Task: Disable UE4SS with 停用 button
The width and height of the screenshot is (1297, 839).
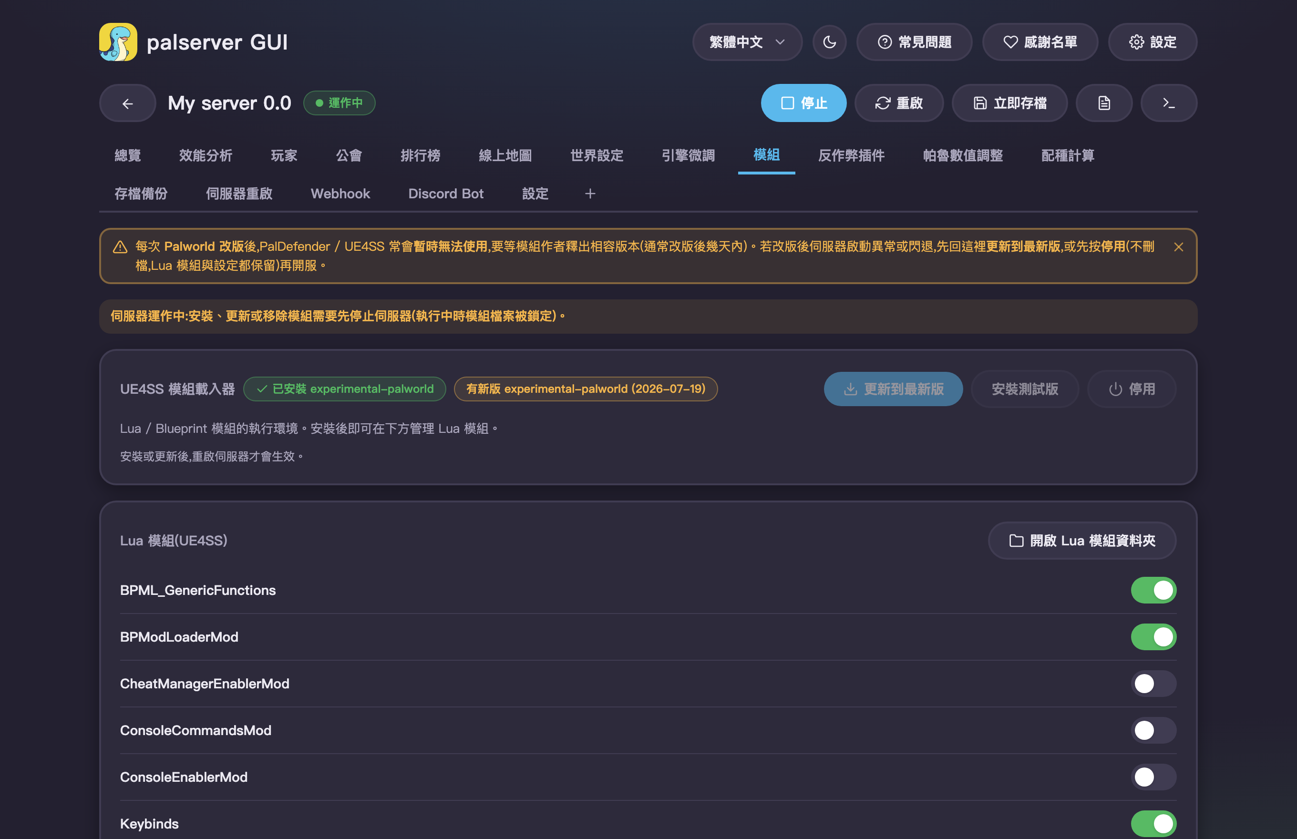Action: click(1132, 389)
